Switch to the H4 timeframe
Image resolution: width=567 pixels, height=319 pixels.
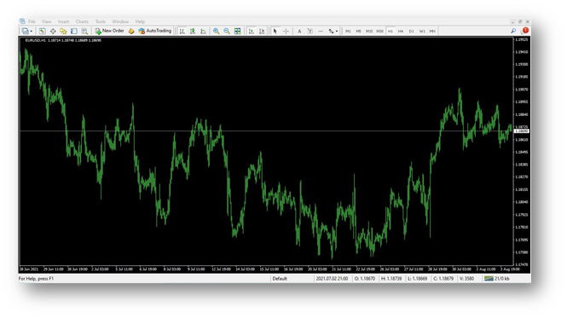401,31
